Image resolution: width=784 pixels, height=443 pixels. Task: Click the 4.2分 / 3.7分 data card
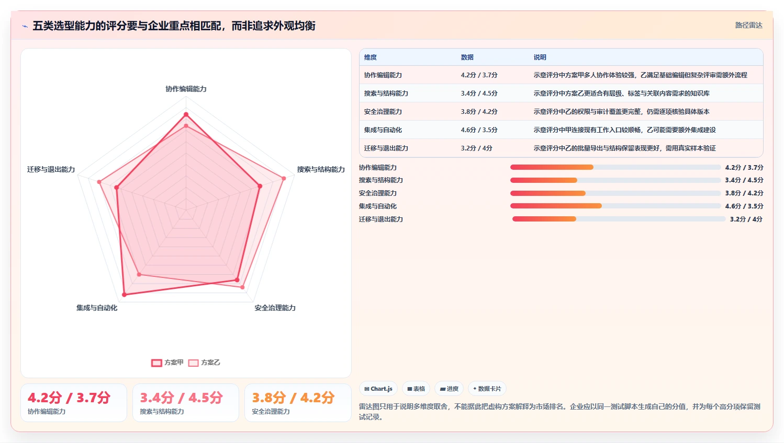pyautogui.click(x=74, y=403)
